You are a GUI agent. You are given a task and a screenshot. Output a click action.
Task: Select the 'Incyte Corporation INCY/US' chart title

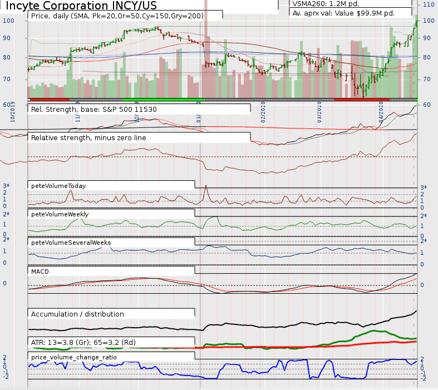coord(81,6)
